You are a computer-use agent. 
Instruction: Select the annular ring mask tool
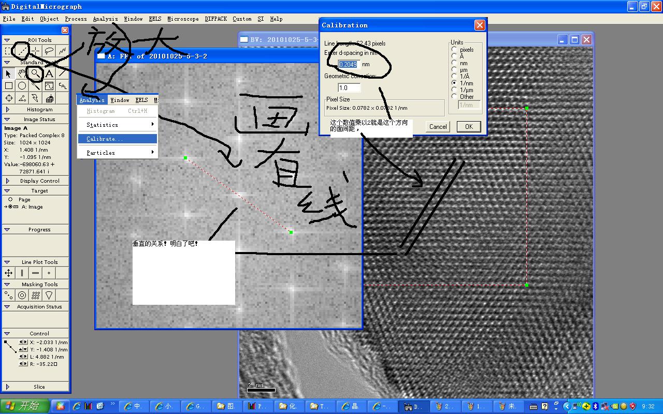22,295
